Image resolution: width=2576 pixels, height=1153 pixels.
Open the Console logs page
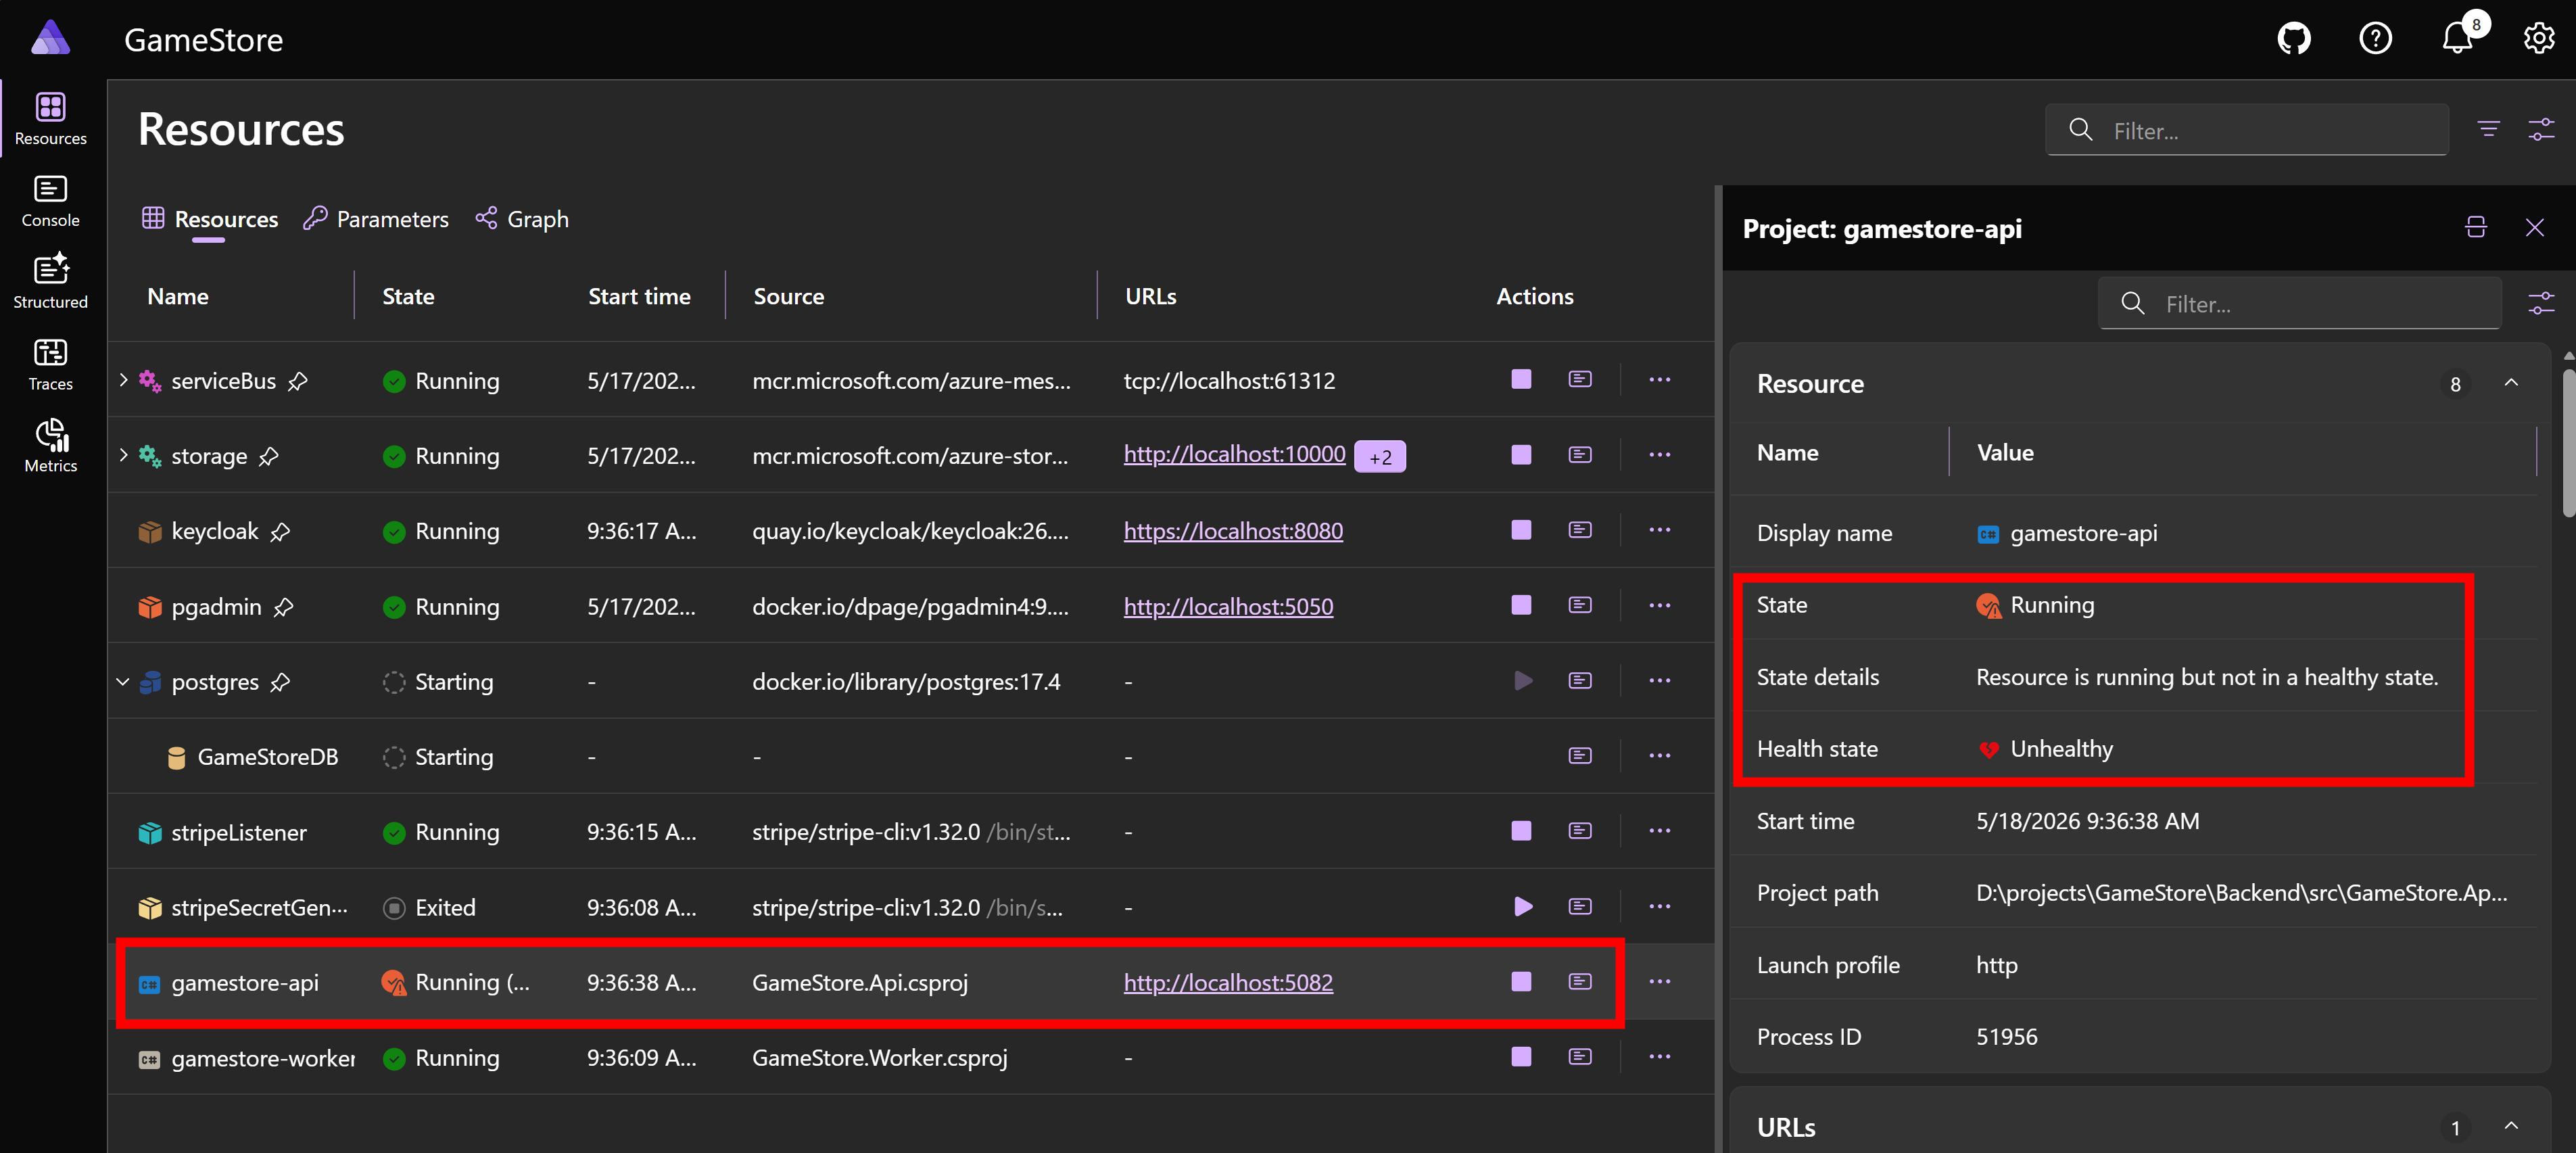[51, 200]
